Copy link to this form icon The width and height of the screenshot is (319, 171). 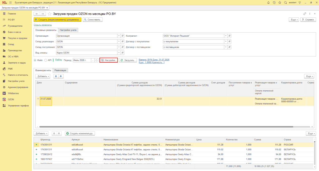click(x=305, y=14)
